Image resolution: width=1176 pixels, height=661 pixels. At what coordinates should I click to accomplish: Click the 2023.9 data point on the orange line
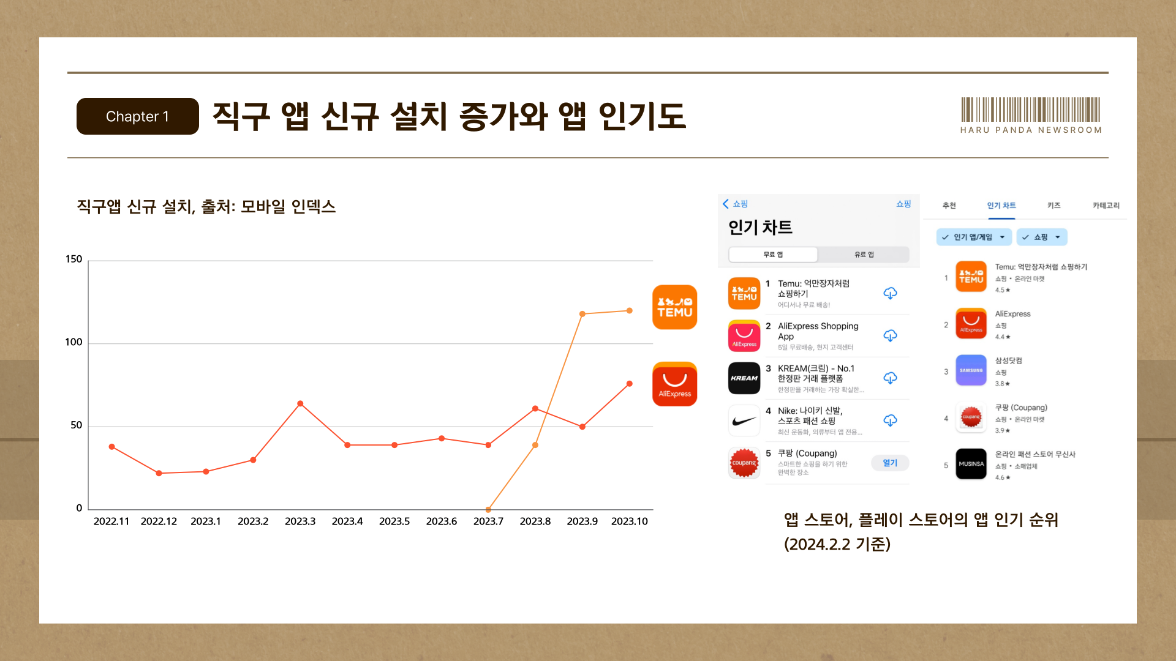582,313
